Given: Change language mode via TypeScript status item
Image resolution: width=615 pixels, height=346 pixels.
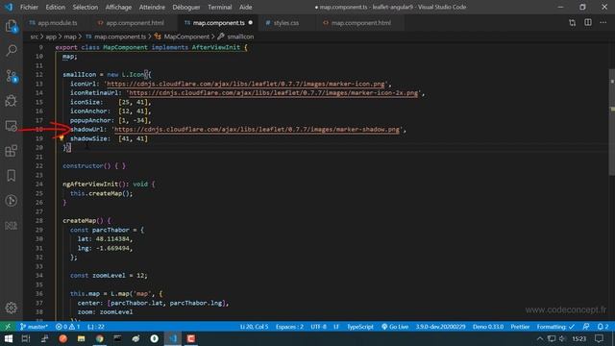Looking at the screenshot, I should [360, 327].
